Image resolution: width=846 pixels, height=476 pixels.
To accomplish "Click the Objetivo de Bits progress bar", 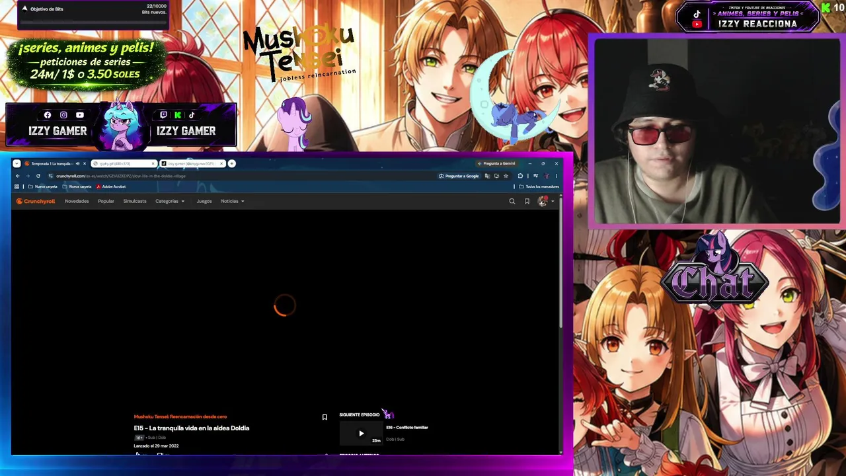I will pyautogui.click(x=93, y=22).
